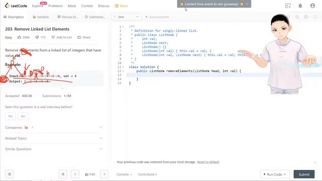Viewport: 322px width, 181px height.
Task: Open the Problems page
Action: pyautogui.click(x=55, y=6)
